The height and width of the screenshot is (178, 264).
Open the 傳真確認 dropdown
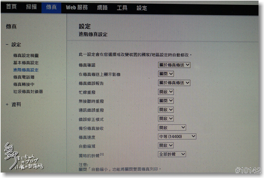pos(174,65)
